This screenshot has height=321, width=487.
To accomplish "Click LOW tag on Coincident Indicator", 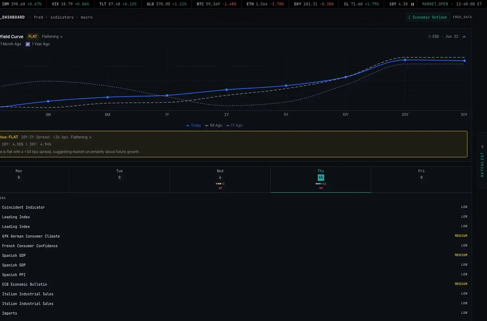I will coord(464,207).
